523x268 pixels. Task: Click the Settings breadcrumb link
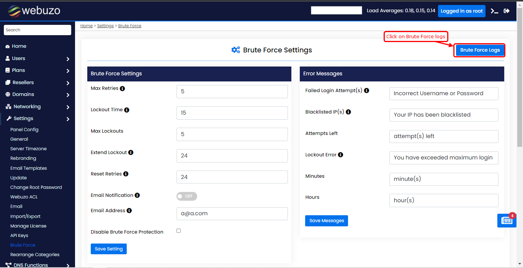point(105,26)
